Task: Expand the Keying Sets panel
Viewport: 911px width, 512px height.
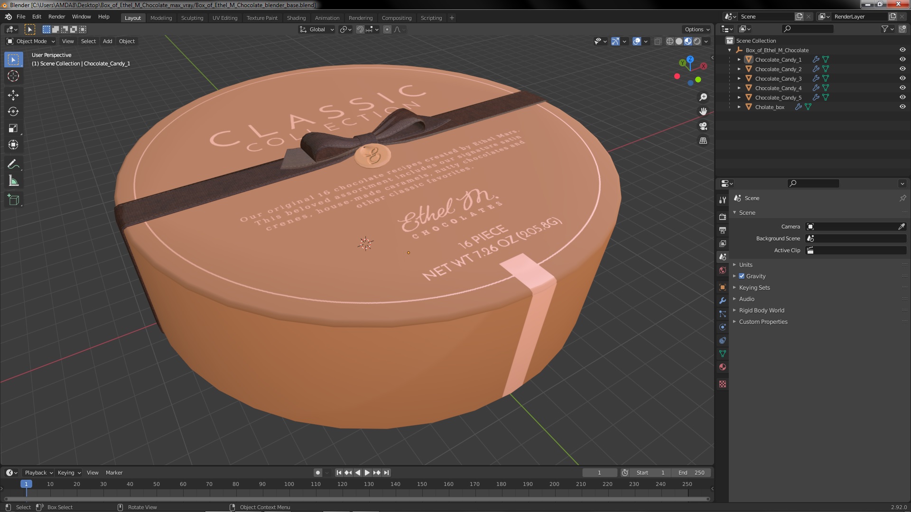Action: pyautogui.click(x=754, y=287)
